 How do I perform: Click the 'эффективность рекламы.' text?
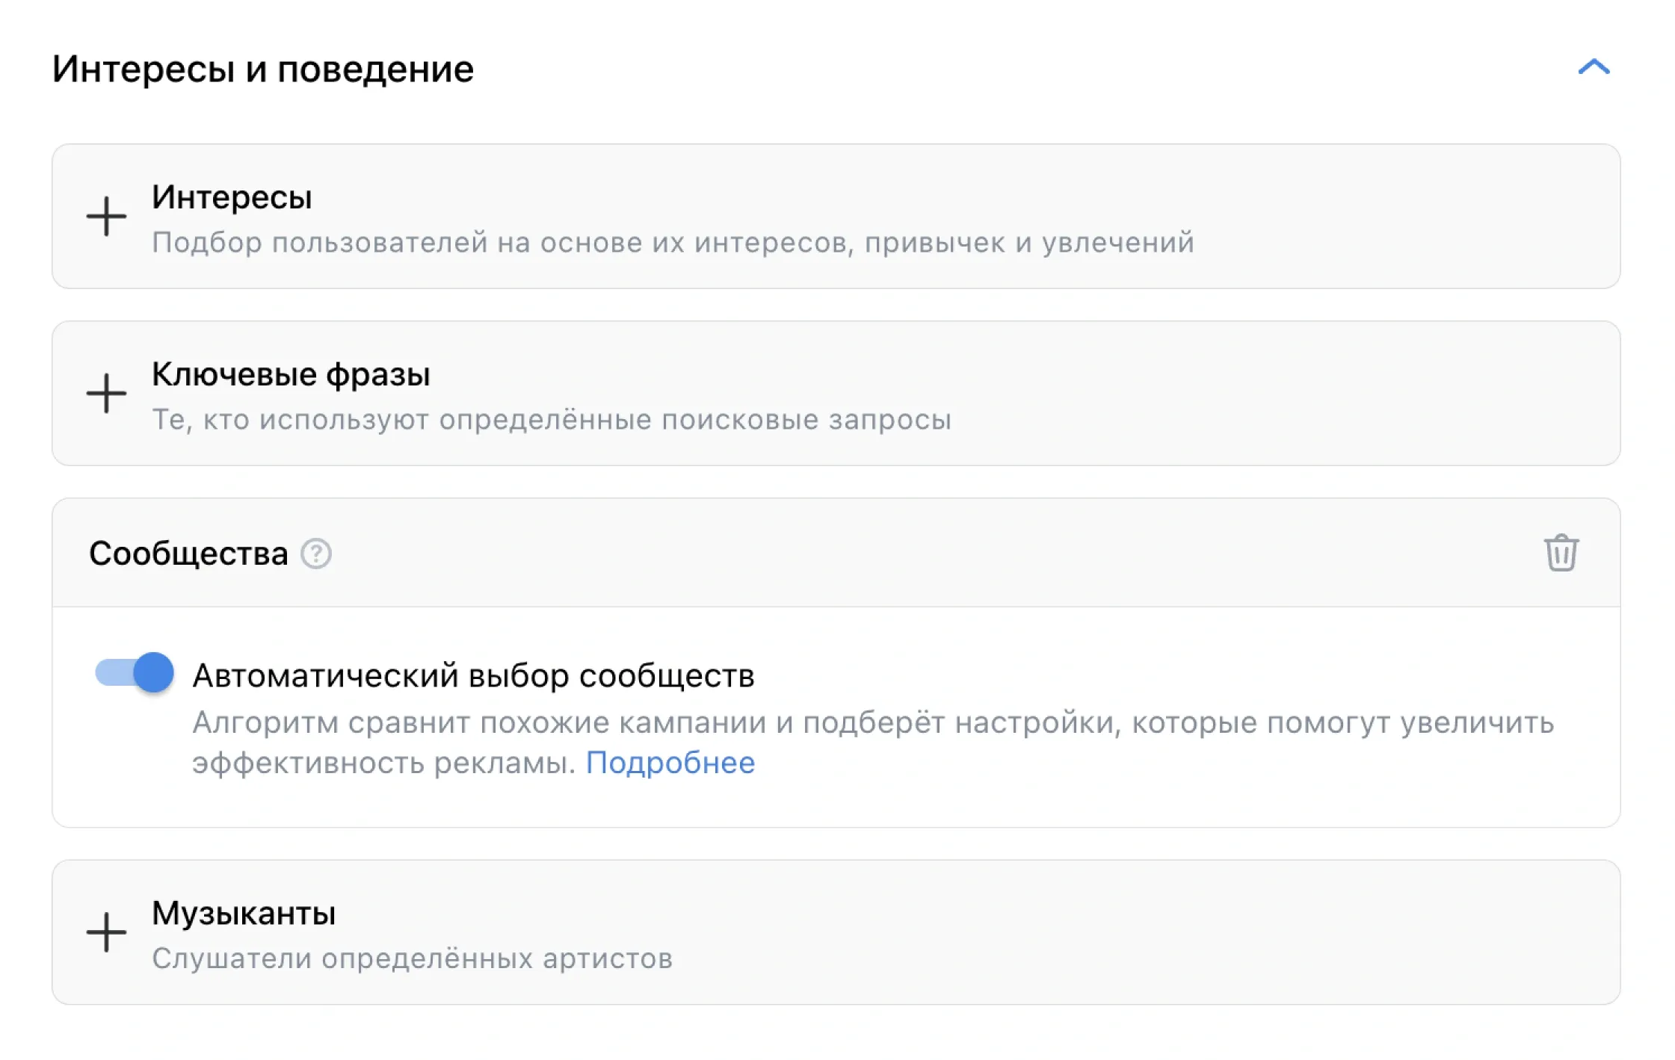click(x=383, y=763)
